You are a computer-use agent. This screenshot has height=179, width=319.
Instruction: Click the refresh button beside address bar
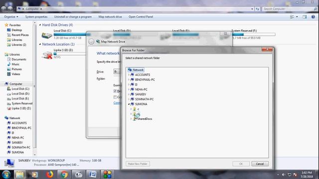(x=257, y=9)
